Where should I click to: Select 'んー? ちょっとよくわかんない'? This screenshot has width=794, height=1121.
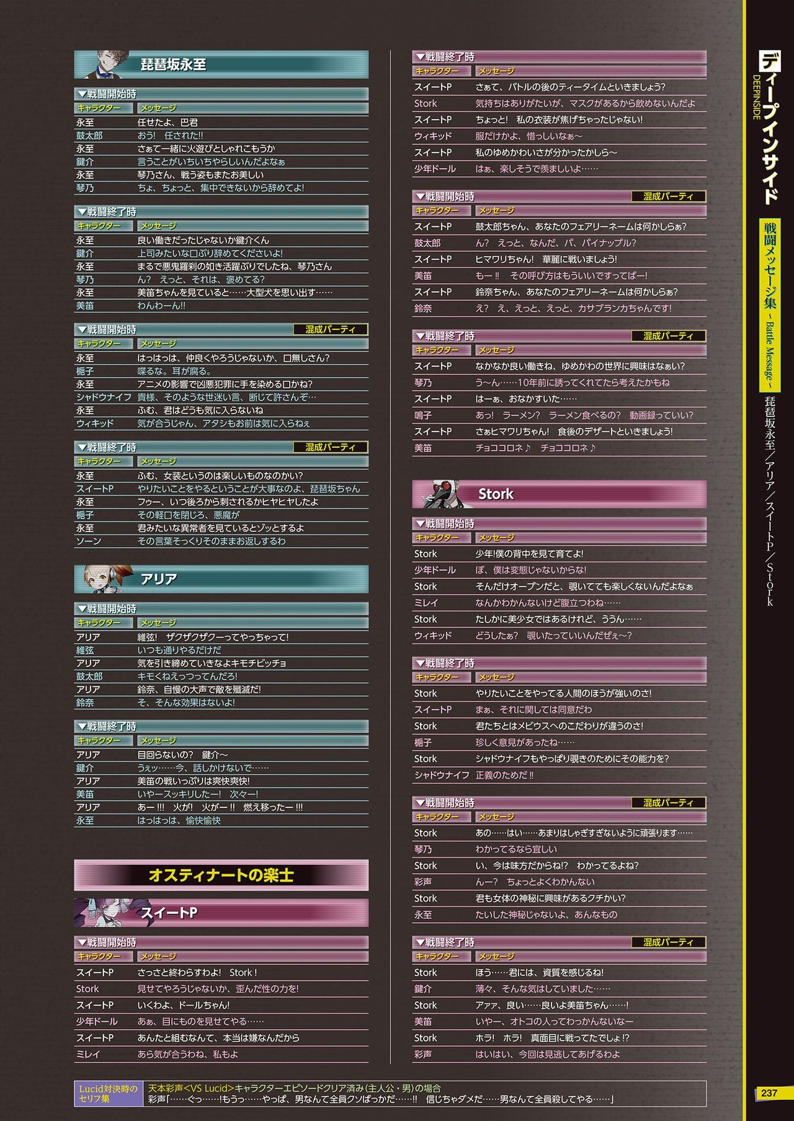point(535,882)
